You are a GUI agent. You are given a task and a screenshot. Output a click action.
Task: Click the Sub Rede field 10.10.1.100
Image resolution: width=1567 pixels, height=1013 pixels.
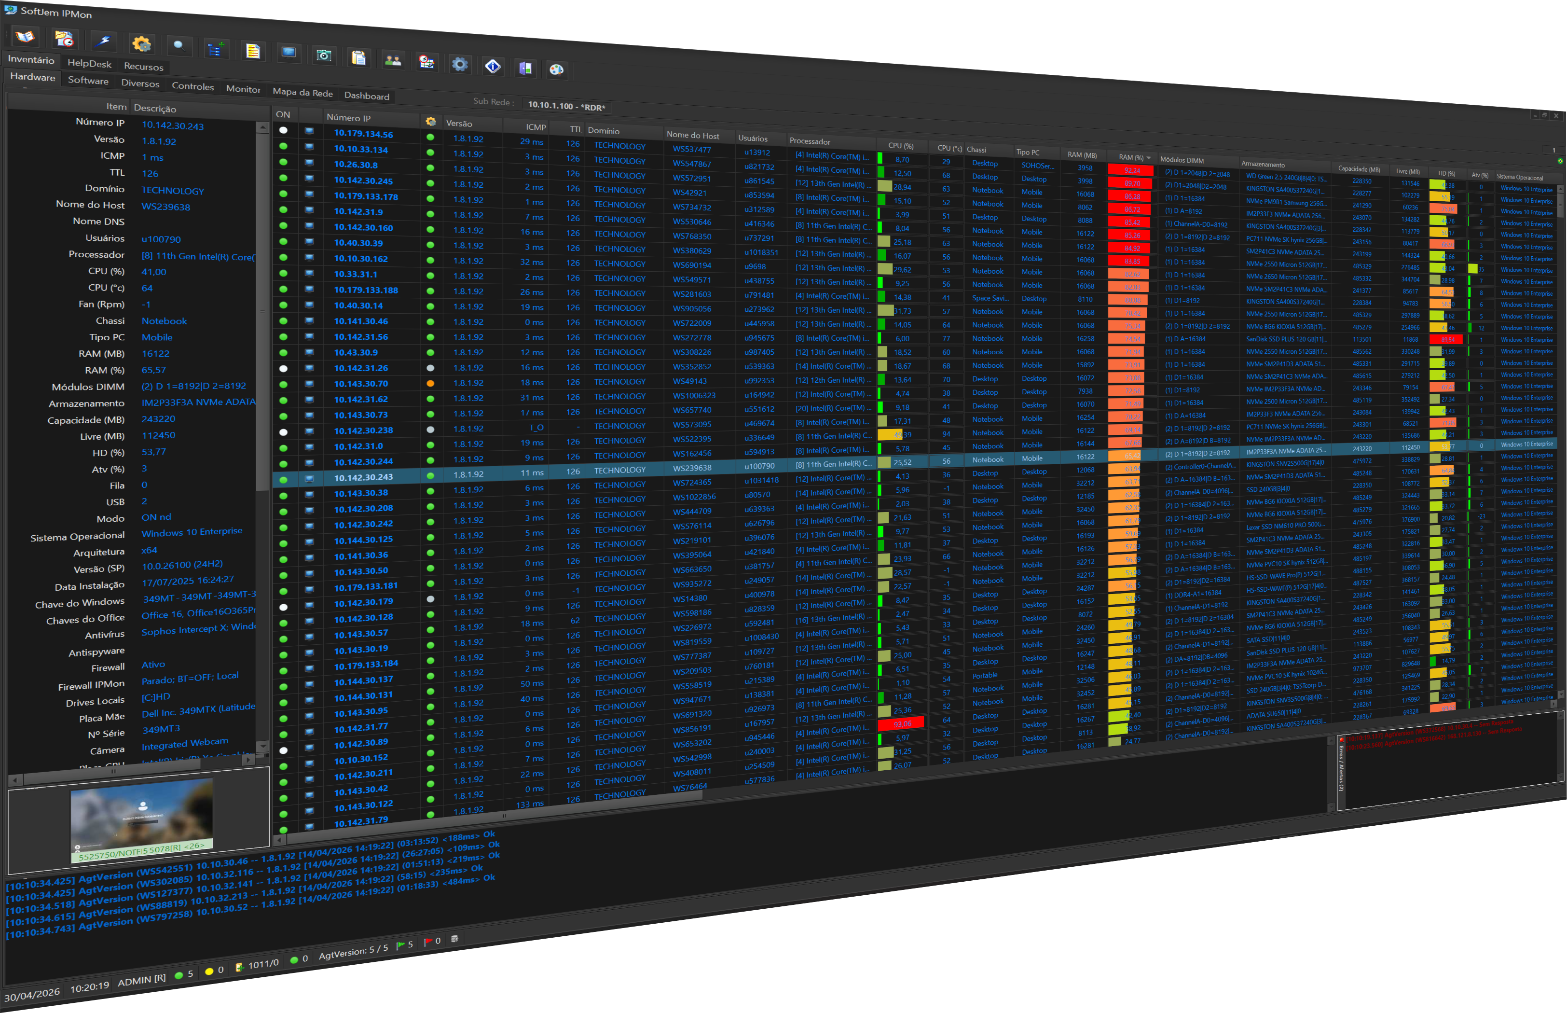point(566,106)
